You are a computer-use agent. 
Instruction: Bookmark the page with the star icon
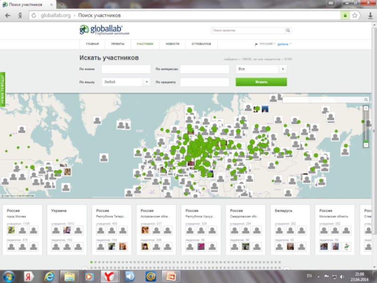click(355, 16)
